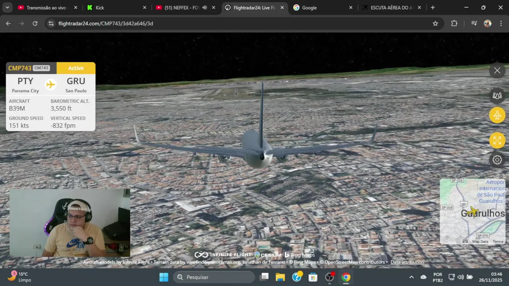The height and width of the screenshot is (286, 509).
Task: Open Chrome profile avatar
Action: pyautogui.click(x=488, y=23)
